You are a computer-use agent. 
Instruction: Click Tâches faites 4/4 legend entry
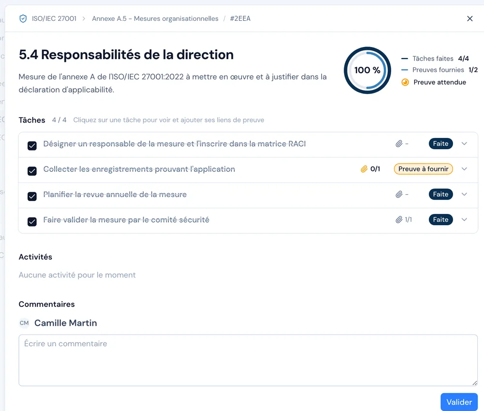pos(435,59)
